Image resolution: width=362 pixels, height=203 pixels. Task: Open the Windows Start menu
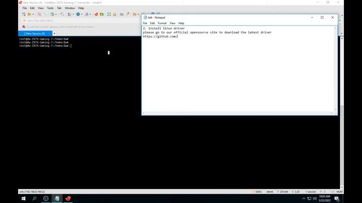pos(23,198)
